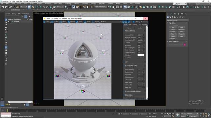Toggle ShaderBall visibility eye in scene explorer
The image size is (211, 118).
[10, 22]
